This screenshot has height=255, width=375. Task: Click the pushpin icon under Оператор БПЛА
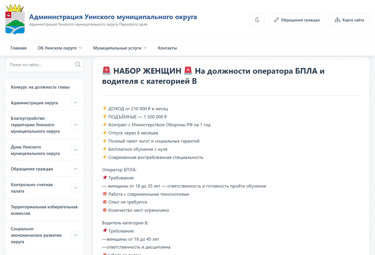tap(105, 177)
